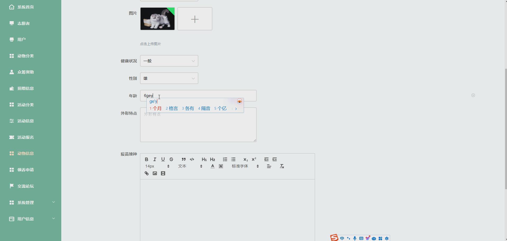Apply strikethrough formatting

tap(171, 159)
